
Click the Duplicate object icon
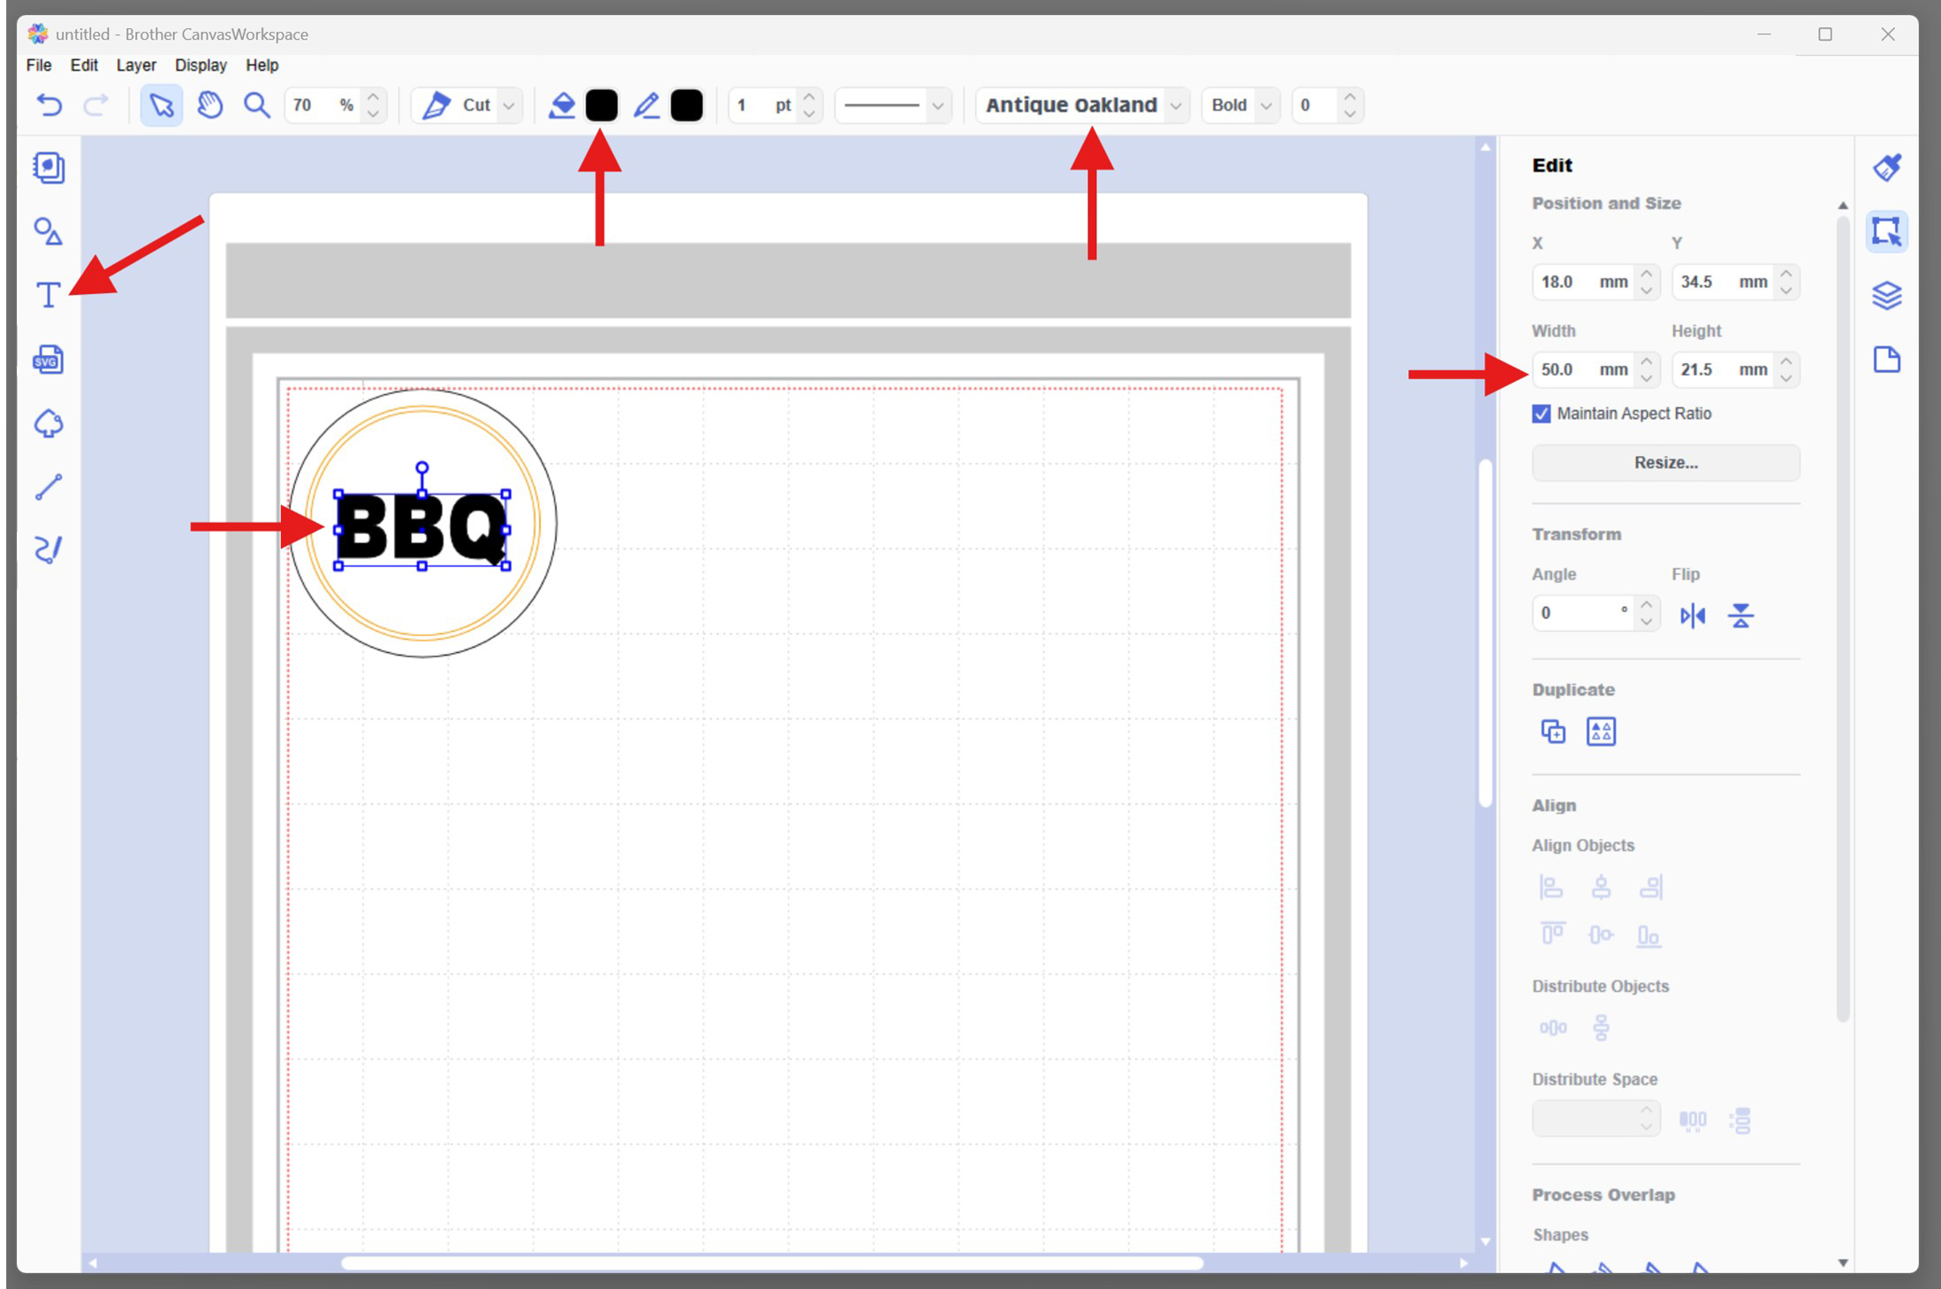pyautogui.click(x=1553, y=732)
